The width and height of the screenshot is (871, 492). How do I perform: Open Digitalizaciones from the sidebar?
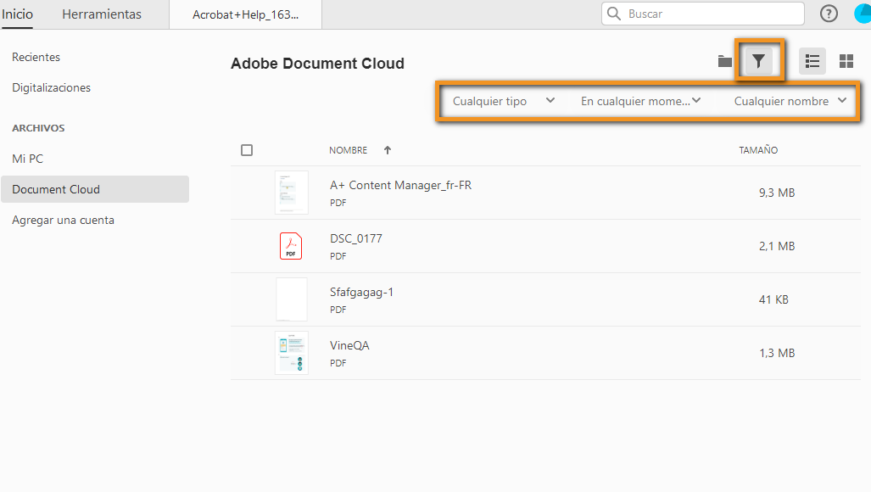51,87
